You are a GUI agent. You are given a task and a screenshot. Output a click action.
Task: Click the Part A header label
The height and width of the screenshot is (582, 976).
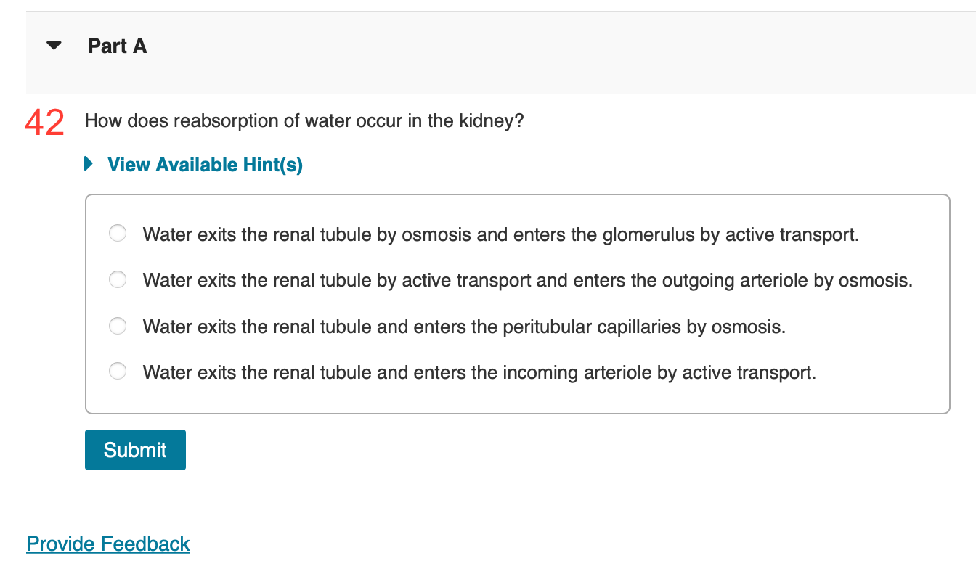pos(117,46)
